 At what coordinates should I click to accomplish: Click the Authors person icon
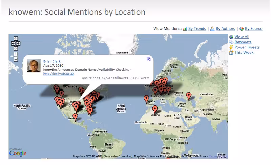212,29
